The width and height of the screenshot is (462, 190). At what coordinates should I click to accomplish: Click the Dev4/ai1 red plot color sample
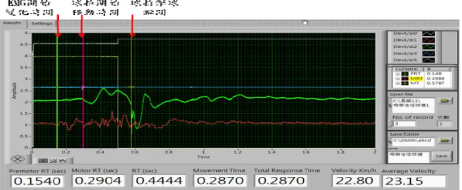pos(428,40)
